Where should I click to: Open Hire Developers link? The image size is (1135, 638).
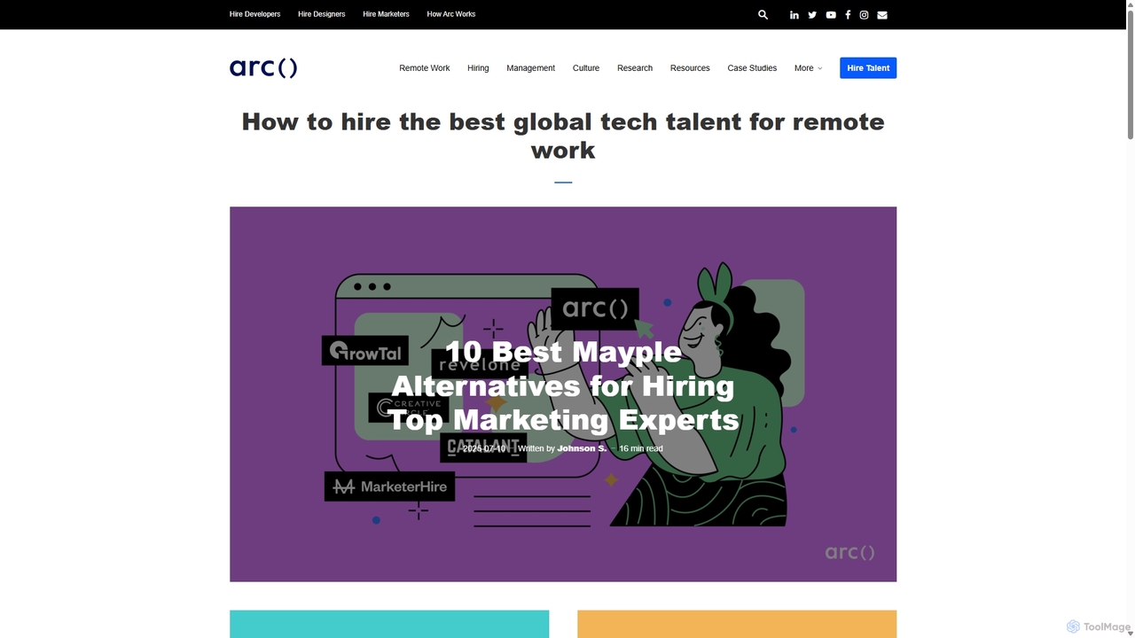coord(254,14)
